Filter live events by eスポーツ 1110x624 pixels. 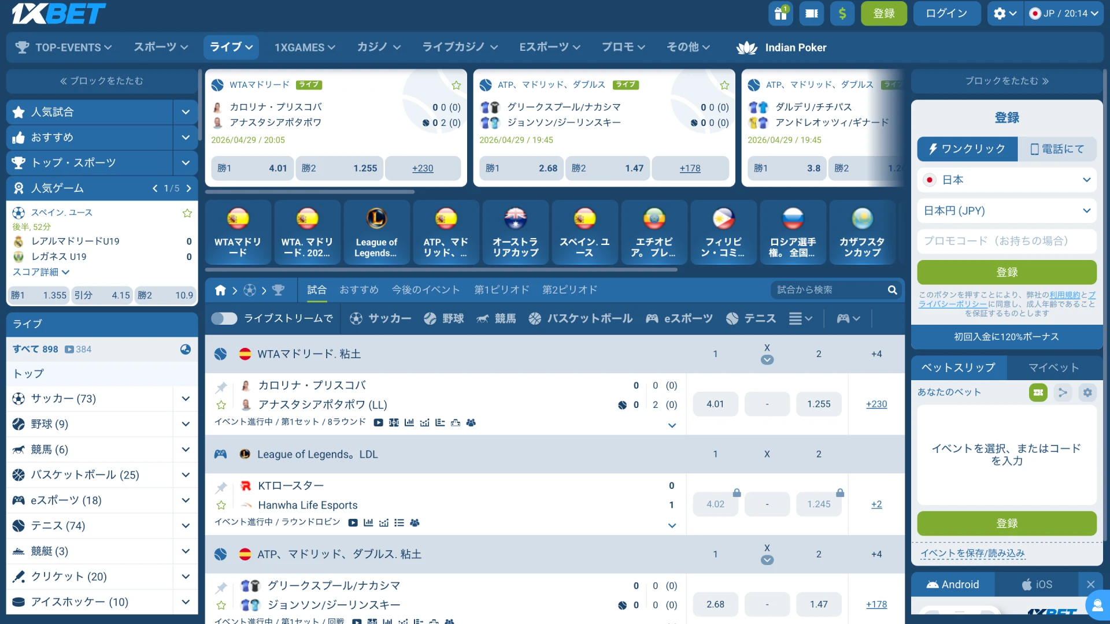(679, 318)
